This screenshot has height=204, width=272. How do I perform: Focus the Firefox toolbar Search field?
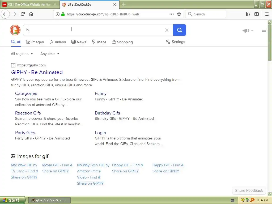click(x=206, y=14)
